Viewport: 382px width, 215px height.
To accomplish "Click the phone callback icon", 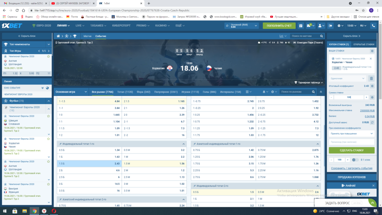I will [x=373, y=26].
